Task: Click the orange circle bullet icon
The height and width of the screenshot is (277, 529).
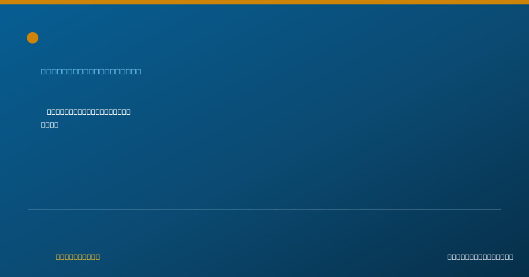Action: [x=33, y=38]
